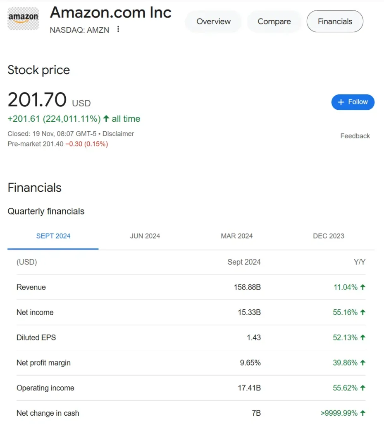This screenshot has height=424, width=384.
Task: View MAR 2024 quarterly financials
Action: pos(237,236)
